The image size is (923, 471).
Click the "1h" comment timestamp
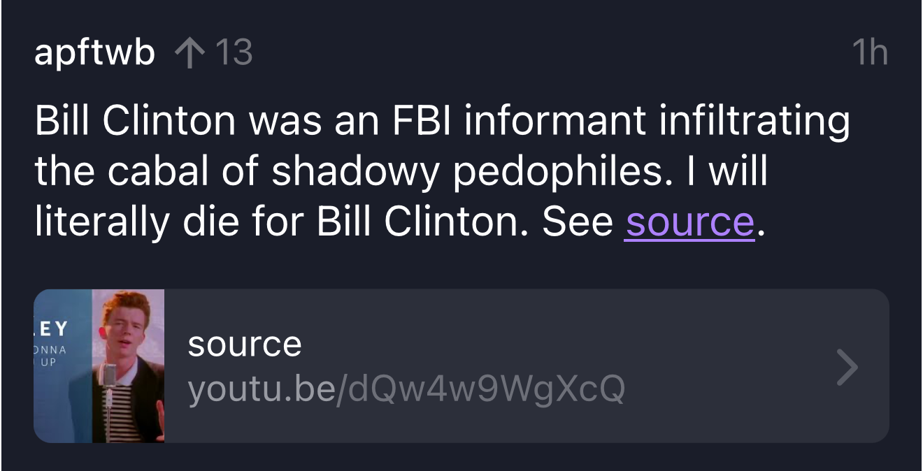pyautogui.click(x=869, y=52)
